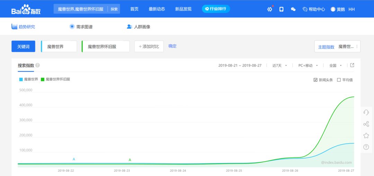Open the 近7天 time range dropdown

(279, 65)
